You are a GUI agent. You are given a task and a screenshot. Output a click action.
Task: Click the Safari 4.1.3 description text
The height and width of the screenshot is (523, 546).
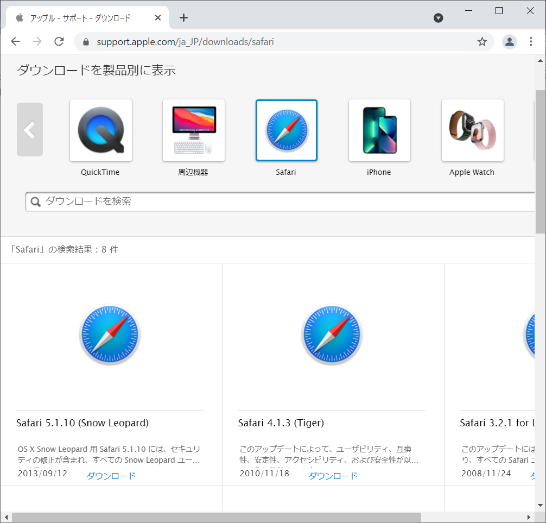[x=329, y=455]
